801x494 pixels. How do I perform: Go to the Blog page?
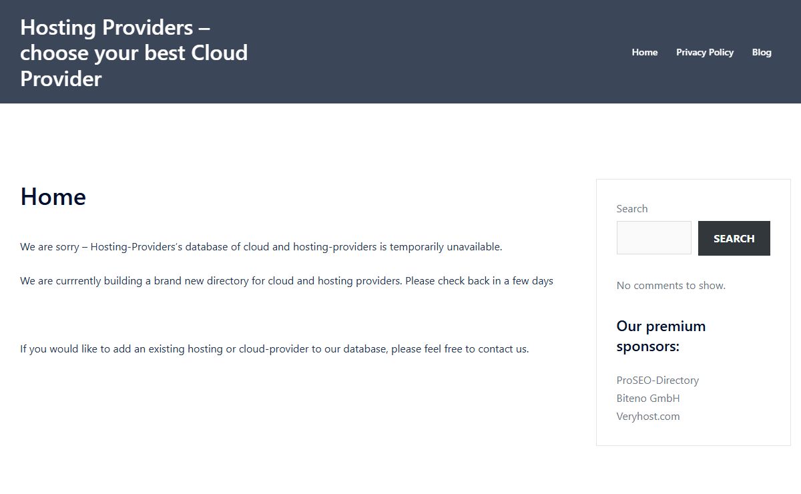click(762, 52)
